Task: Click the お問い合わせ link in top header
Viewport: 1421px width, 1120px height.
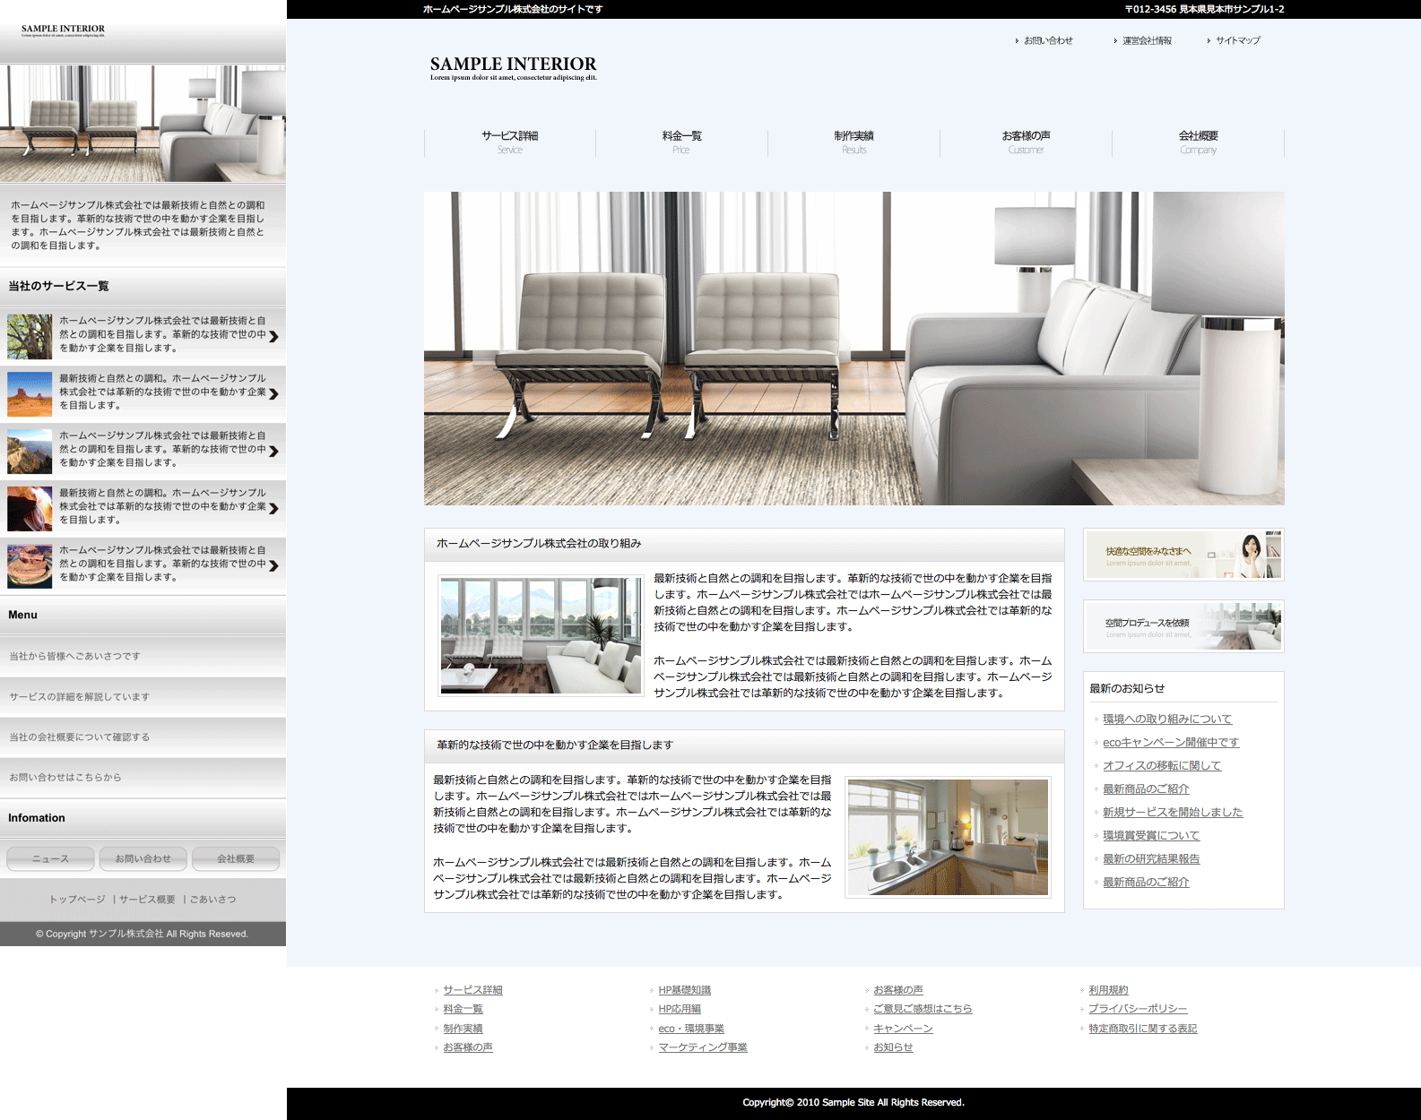Action: coord(1047,41)
